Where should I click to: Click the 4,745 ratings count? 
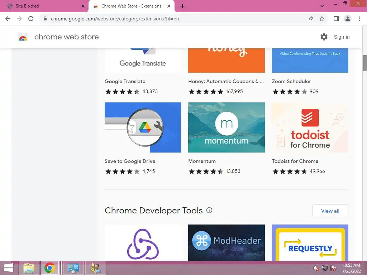(x=149, y=171)
